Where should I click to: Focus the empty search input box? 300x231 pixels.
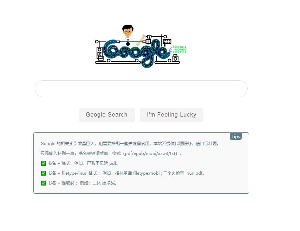tap(141, 89)
